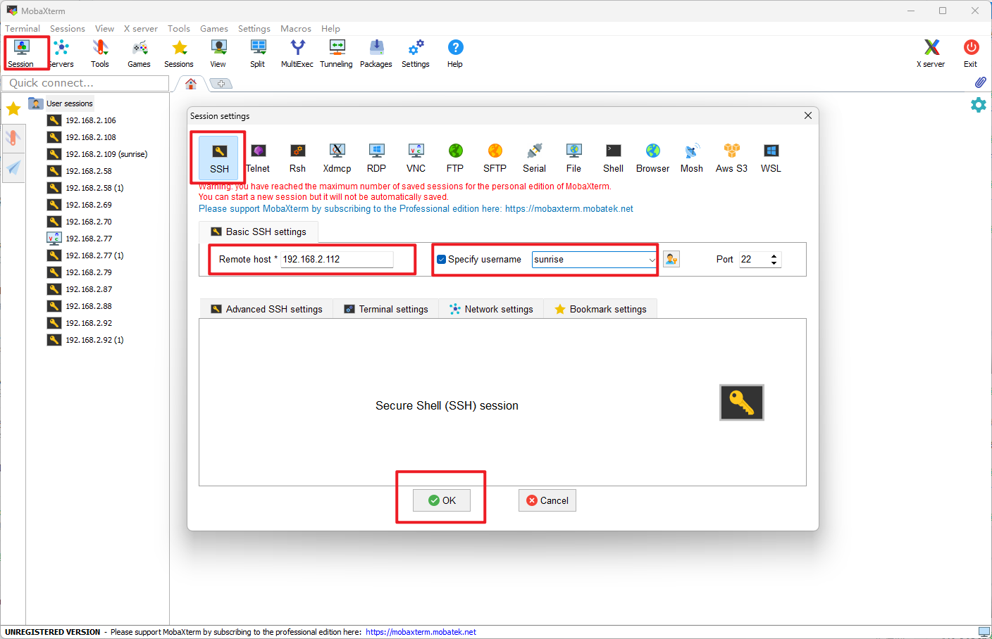Select the Serial session type
Viewport: 992px width, 639px height.
click(x=534, y=158)
